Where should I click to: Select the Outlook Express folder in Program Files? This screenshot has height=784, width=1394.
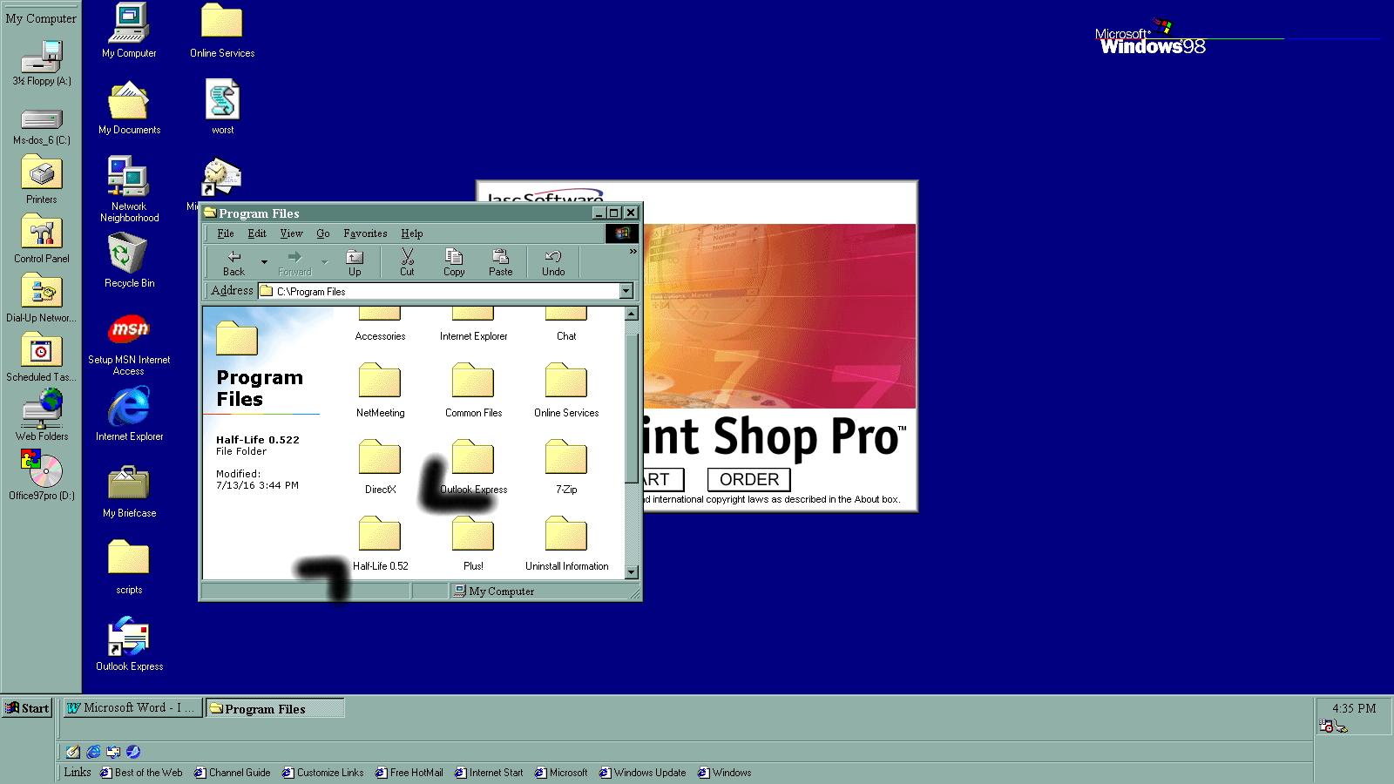coord(473,466)
